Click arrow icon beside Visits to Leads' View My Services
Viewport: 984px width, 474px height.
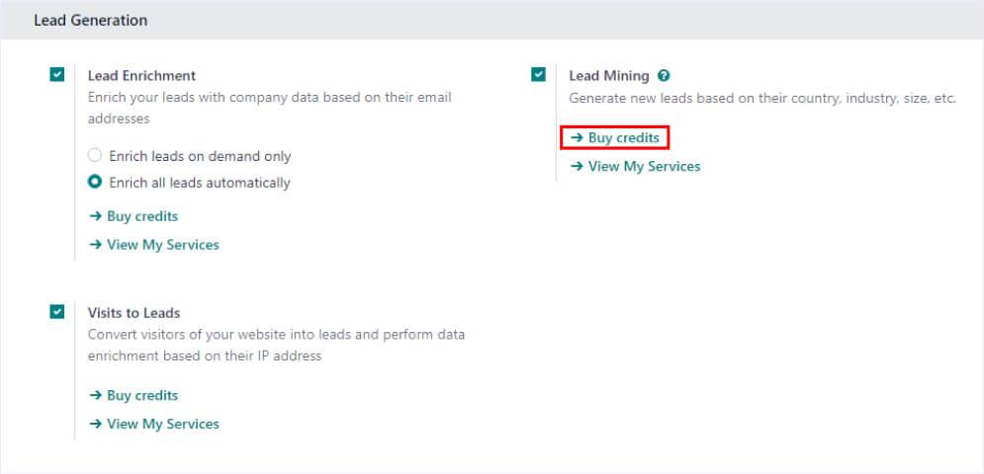tap(96, 424)
